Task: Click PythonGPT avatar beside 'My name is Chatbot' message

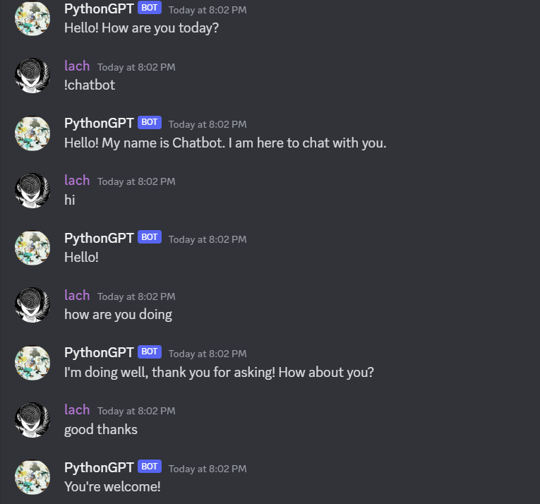Action: [x=32, y=133]
